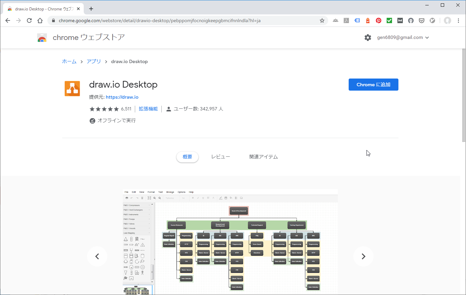Click the circular speech-bubble extension icon

pyautogui.click(x=411, y=20)
